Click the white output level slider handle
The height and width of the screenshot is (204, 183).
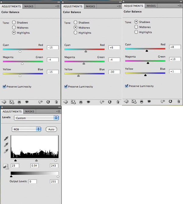[58, 176]
